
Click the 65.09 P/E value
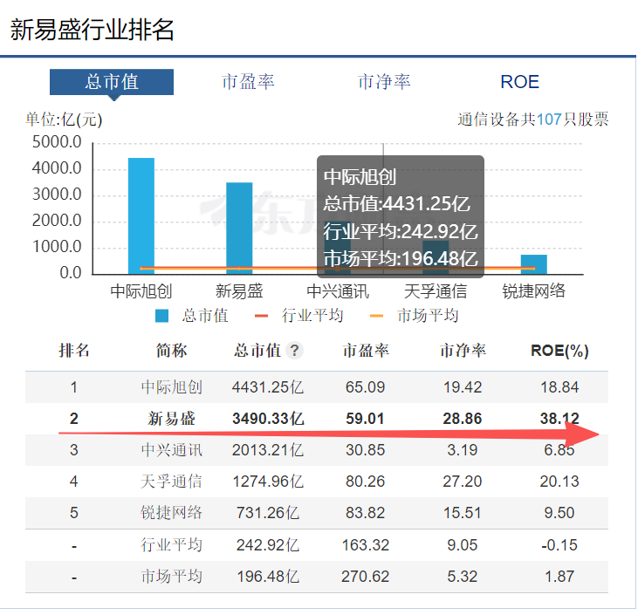pos(366,387)
